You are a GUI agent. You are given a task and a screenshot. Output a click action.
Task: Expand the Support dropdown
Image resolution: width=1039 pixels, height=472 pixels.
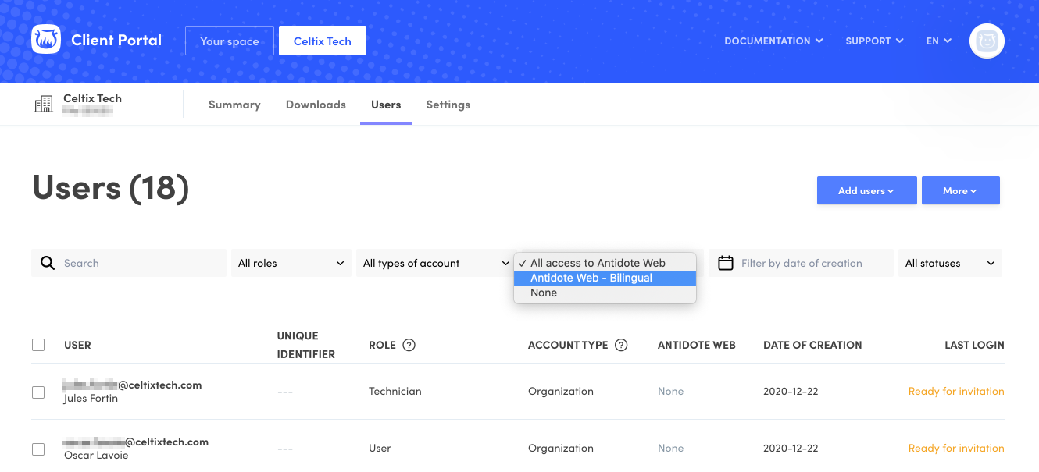coord(874,41)
